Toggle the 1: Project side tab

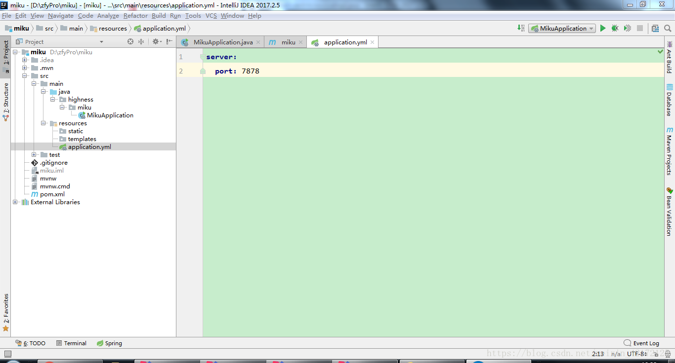click(x=6, y=56)
